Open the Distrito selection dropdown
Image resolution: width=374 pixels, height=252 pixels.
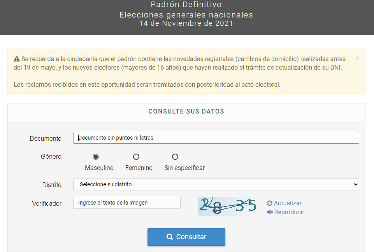pyautogui.click(x=216, y=184)
